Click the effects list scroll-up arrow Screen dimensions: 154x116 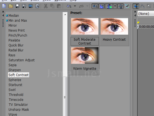pos(65,15)
